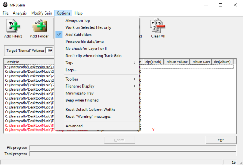Click the Clear All toolbar icon
The image size is (243, 165).
[x=158, y=26]
